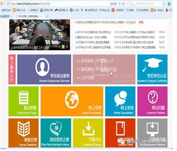Image resolution: width=177 pixels, height=151 pixels.
Task: Click the download arrow tray icon
Action: click(x=88, y=129)
